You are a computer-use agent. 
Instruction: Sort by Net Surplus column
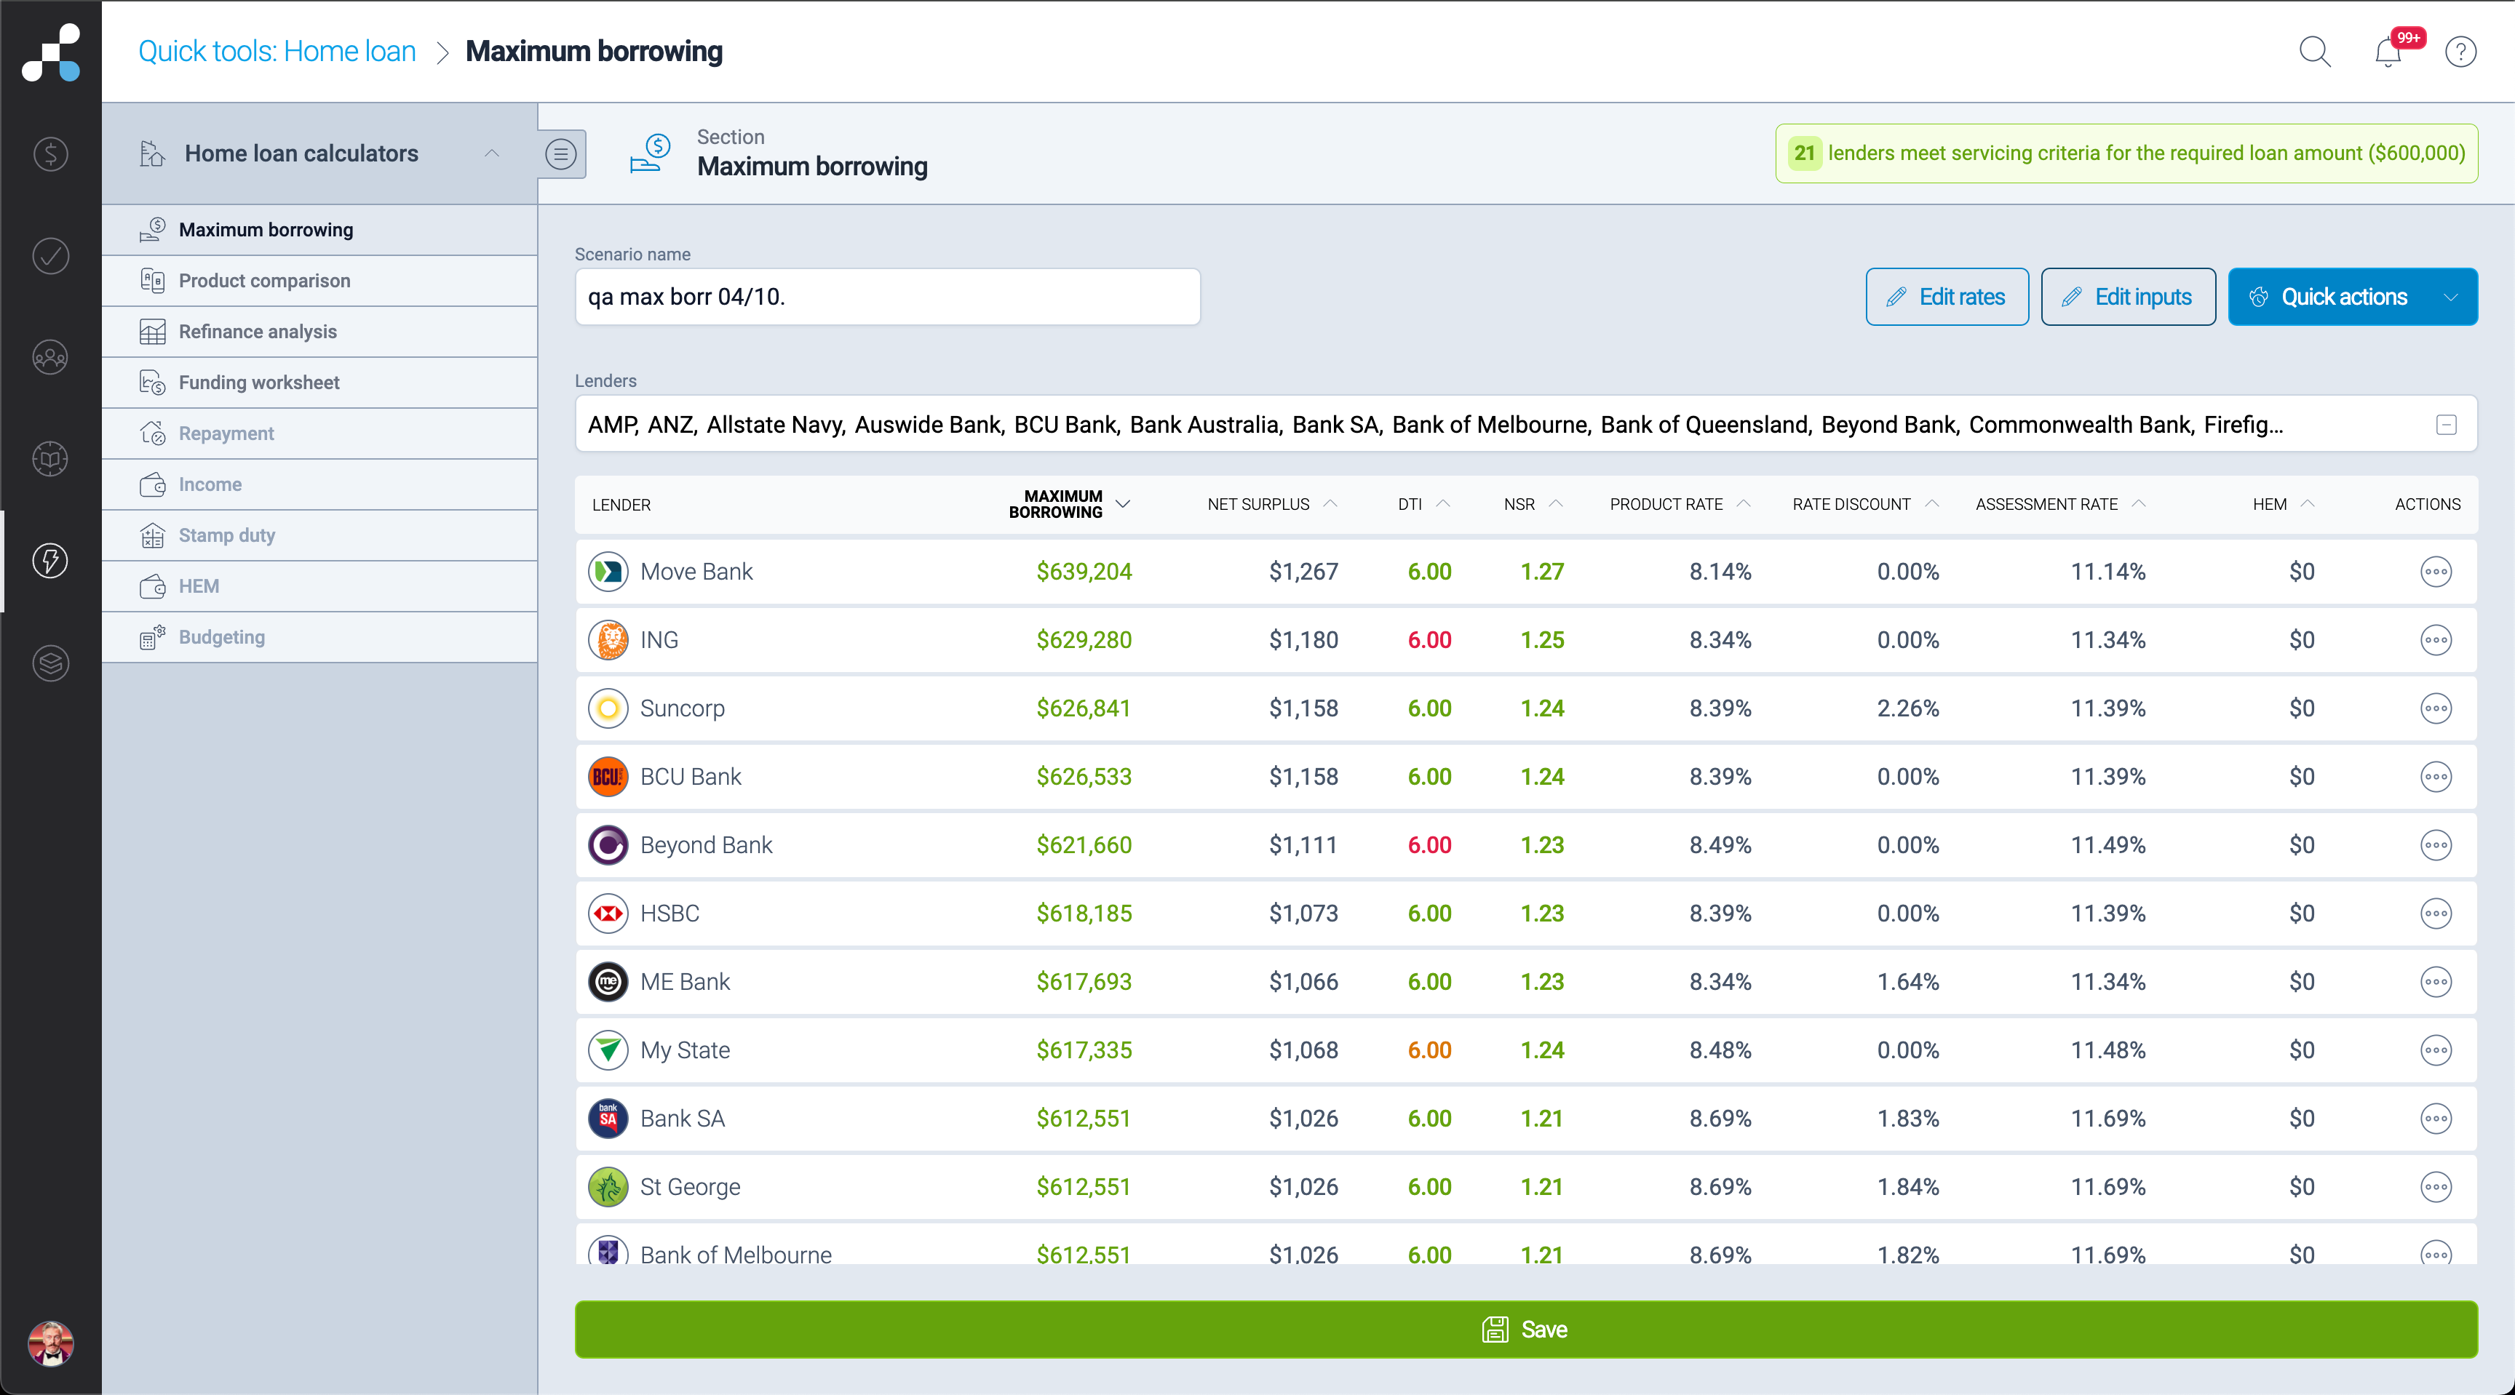tap(1272, 504)
